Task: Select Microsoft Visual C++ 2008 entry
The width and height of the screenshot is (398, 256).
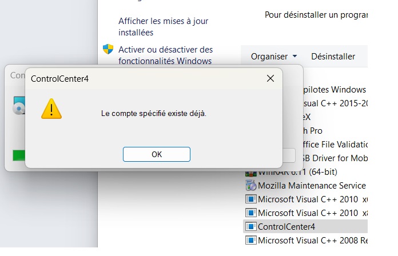Action: tap(305, 240)
